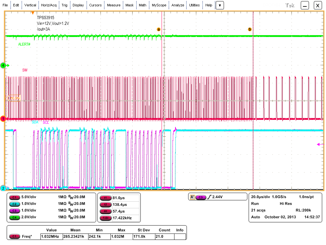Open the Measure menu

pos(114,5)
